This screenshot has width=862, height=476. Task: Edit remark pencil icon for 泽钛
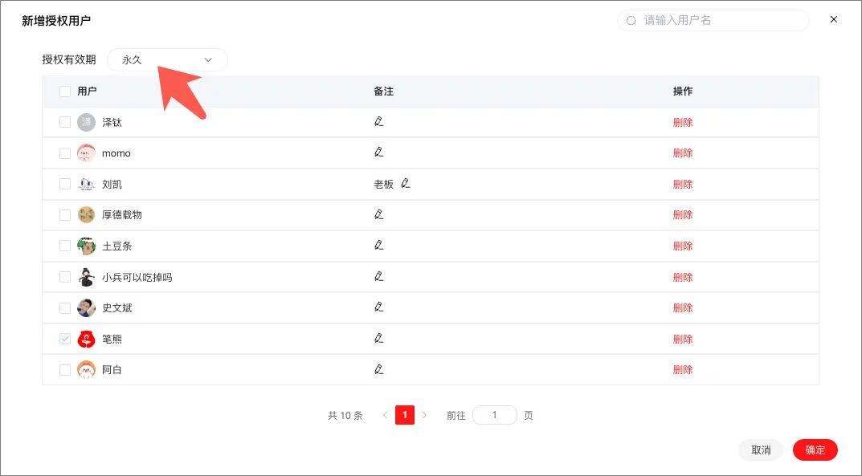coord(378,121)
